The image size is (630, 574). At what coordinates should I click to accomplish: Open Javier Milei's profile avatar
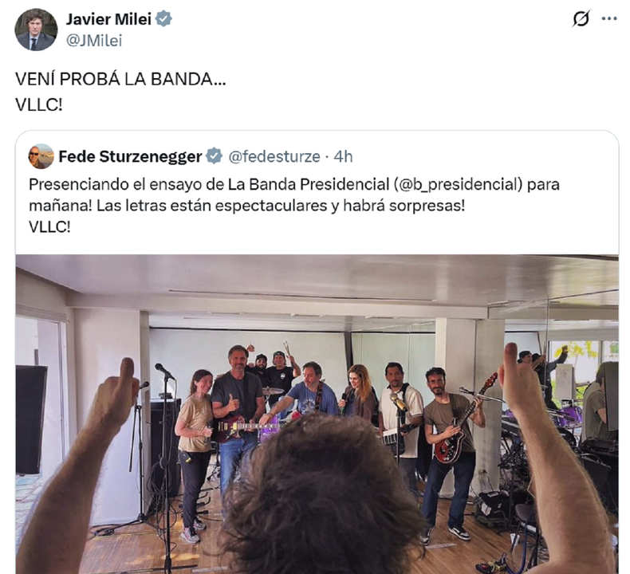[36, 29]
